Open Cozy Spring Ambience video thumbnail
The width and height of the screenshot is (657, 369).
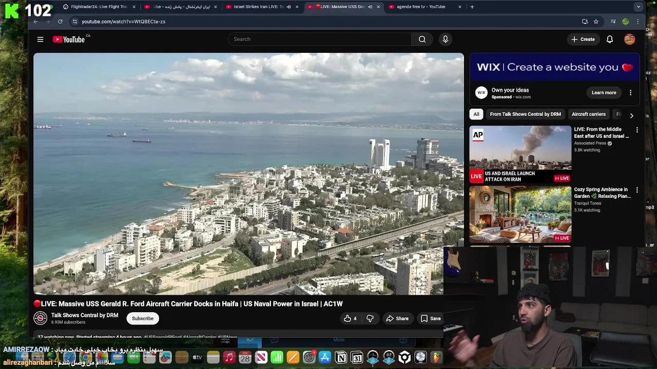(520, 214)
